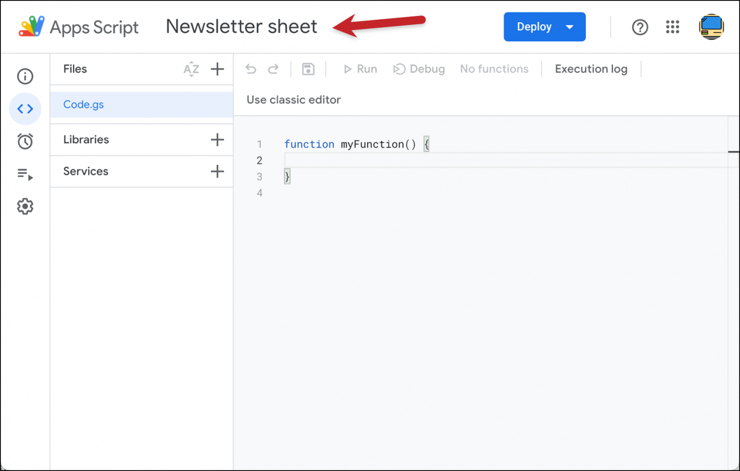Select the Code.gs file tab
This screenshot has height=471, width=740.
83,105
